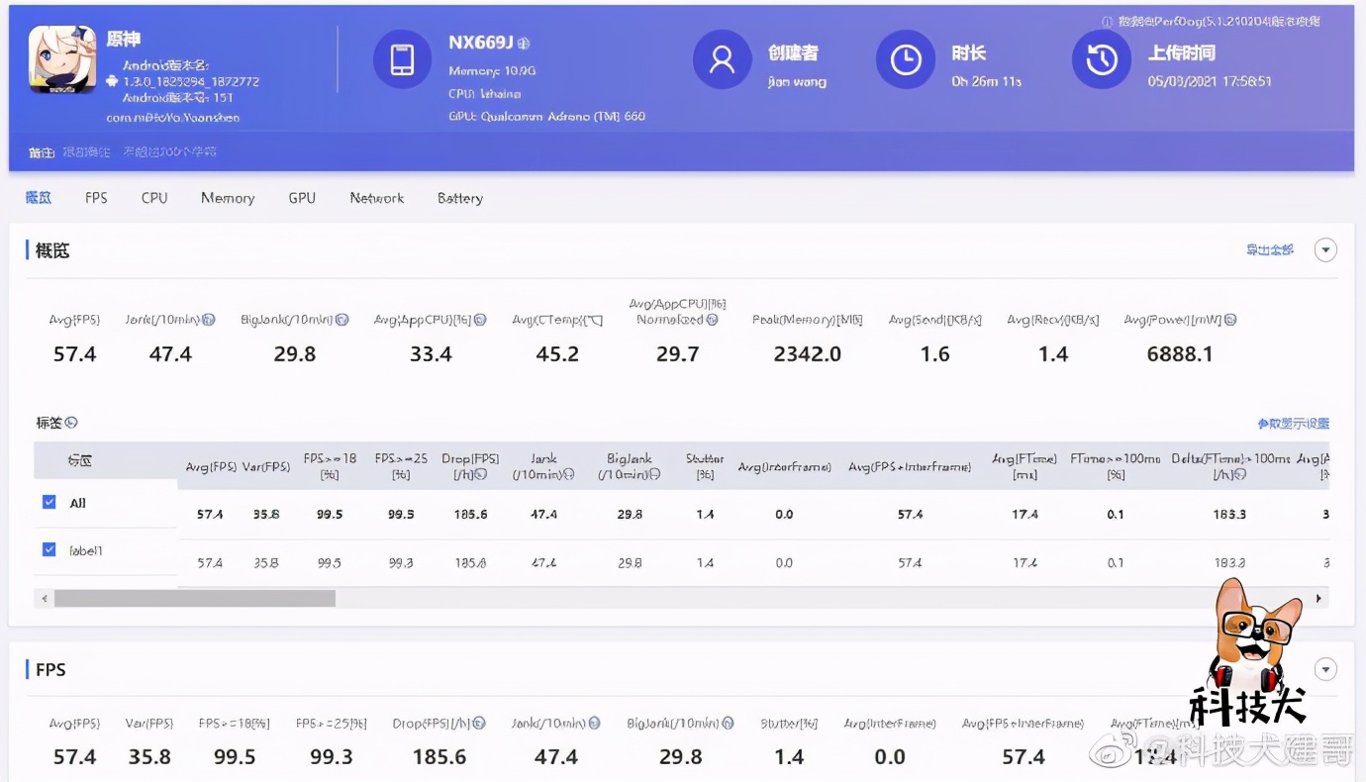Collapse the 概览 overview section
Image resolution: width=1366 pixels, height=782 pixels.
pyautogui.click(x=1325, y=249)
